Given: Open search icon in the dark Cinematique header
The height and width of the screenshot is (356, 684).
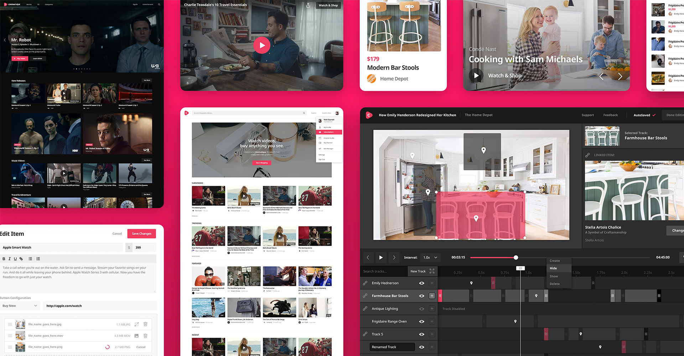Looking at the screenshot, I should pos(159,5).
